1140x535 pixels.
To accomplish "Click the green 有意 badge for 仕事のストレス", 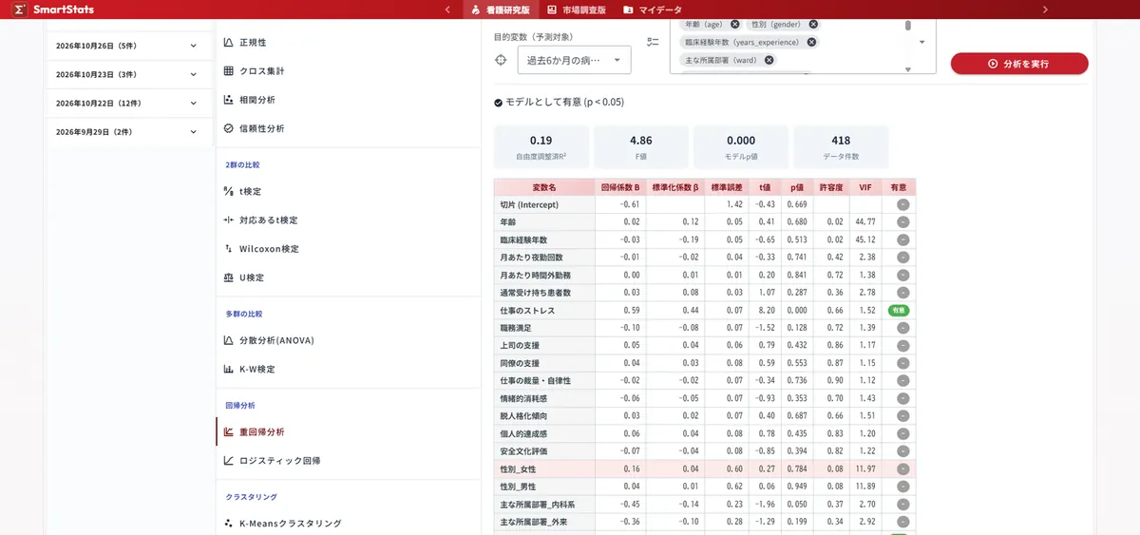I will coord(898,311).
